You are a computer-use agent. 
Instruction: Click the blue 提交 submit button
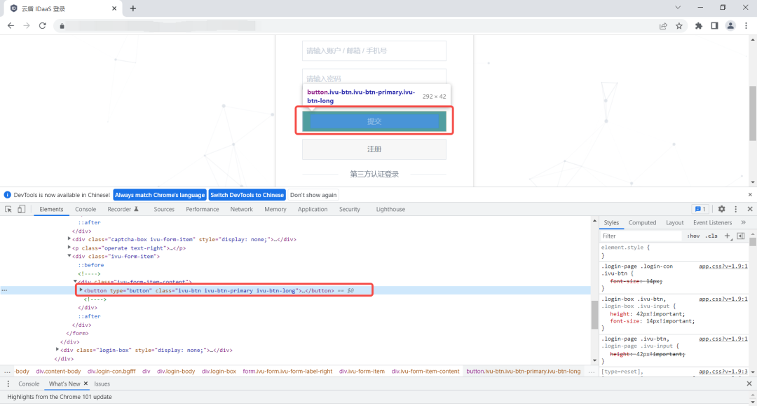click(374, 121)
